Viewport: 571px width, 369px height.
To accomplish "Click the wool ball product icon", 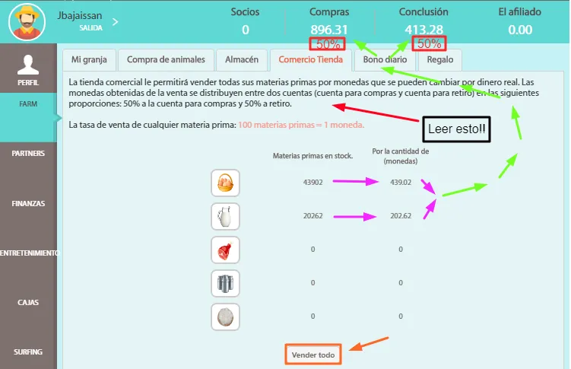I will point(225,317).
